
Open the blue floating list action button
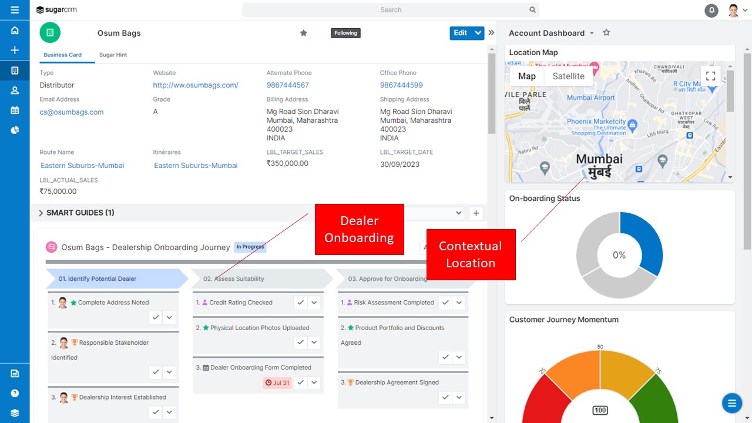coord(731,403)
